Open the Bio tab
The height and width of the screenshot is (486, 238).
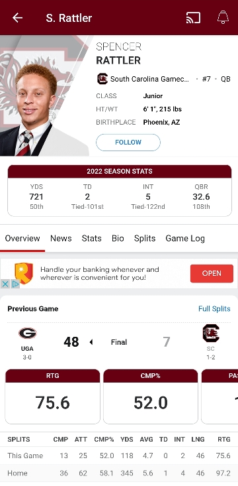[x=118, y=238]
